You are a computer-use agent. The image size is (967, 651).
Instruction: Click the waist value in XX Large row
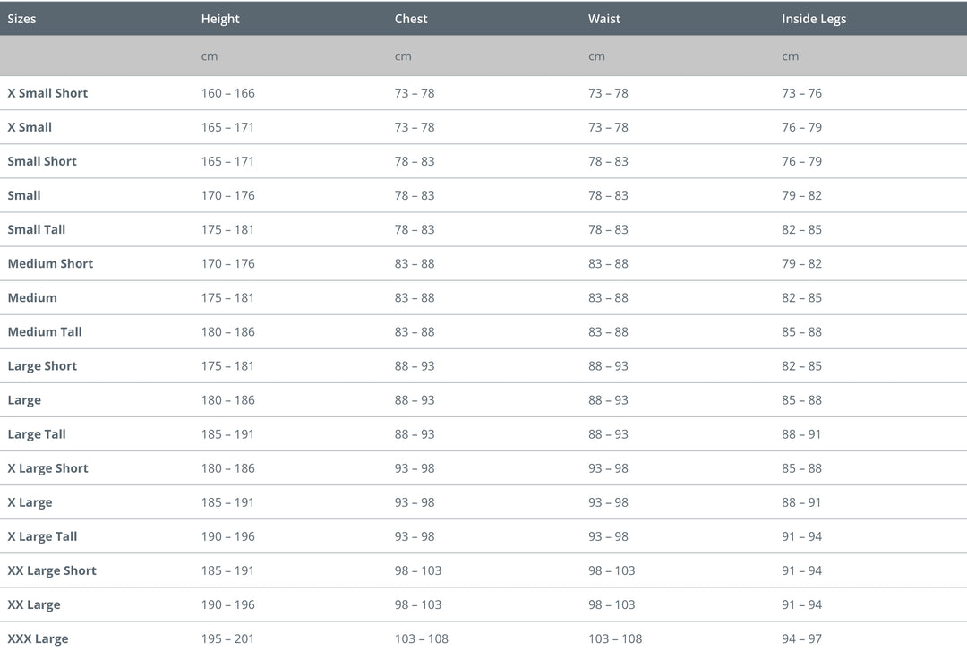612,604
